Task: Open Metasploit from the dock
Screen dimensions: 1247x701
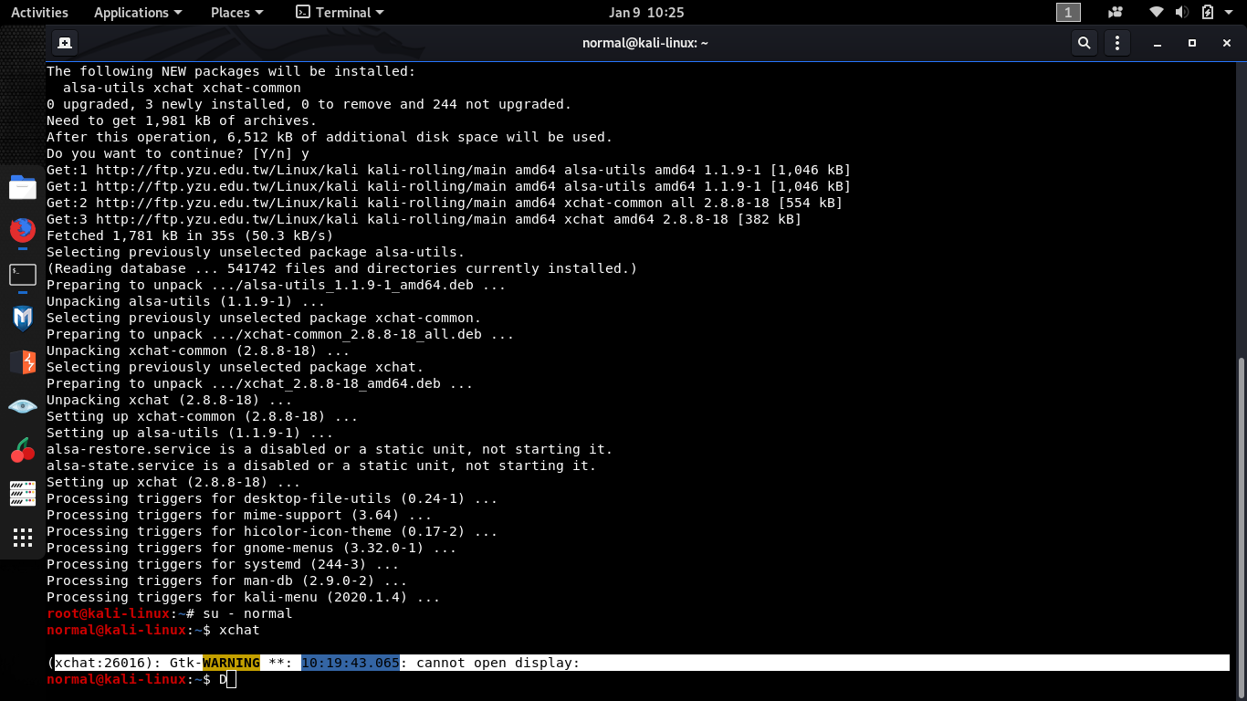Action: tap(23, 319)
